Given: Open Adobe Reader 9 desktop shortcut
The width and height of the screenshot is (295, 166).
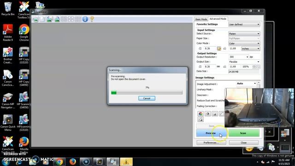Looking at the screenshot, I should click(8, 33).
